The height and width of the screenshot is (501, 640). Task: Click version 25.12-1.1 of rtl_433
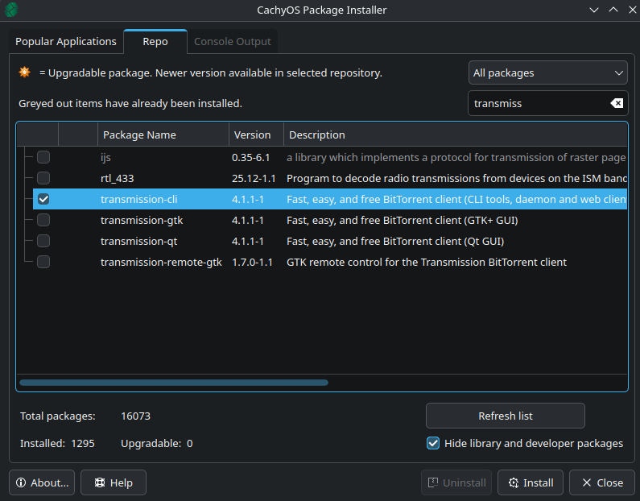[x=254, y=179]
